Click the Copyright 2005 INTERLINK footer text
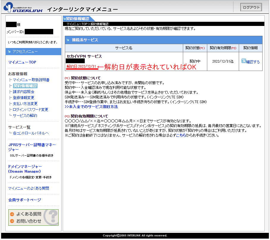 [135, 236]
